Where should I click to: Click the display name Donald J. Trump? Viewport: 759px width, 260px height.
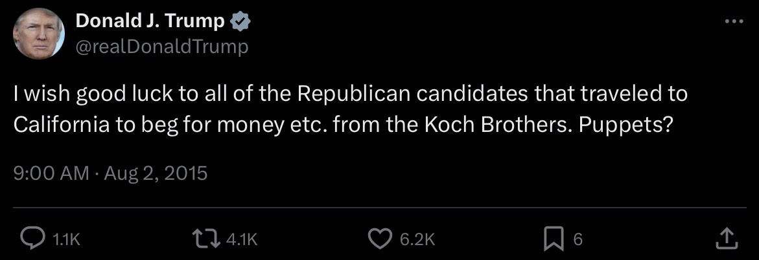(150, 21)
